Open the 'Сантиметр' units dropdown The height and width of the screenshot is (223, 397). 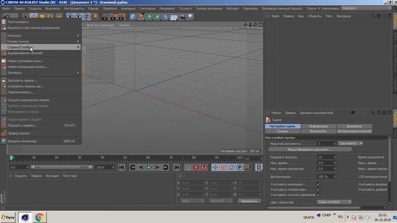(x=350, y=143)
